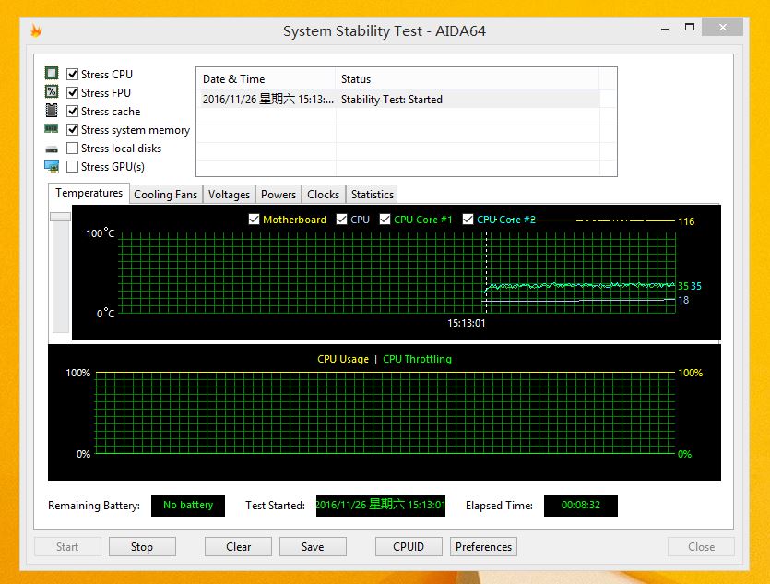Screen dimensions: 770x584
Task: Enable the Stress GPU(s) checkbox
Action: point(72,166)
